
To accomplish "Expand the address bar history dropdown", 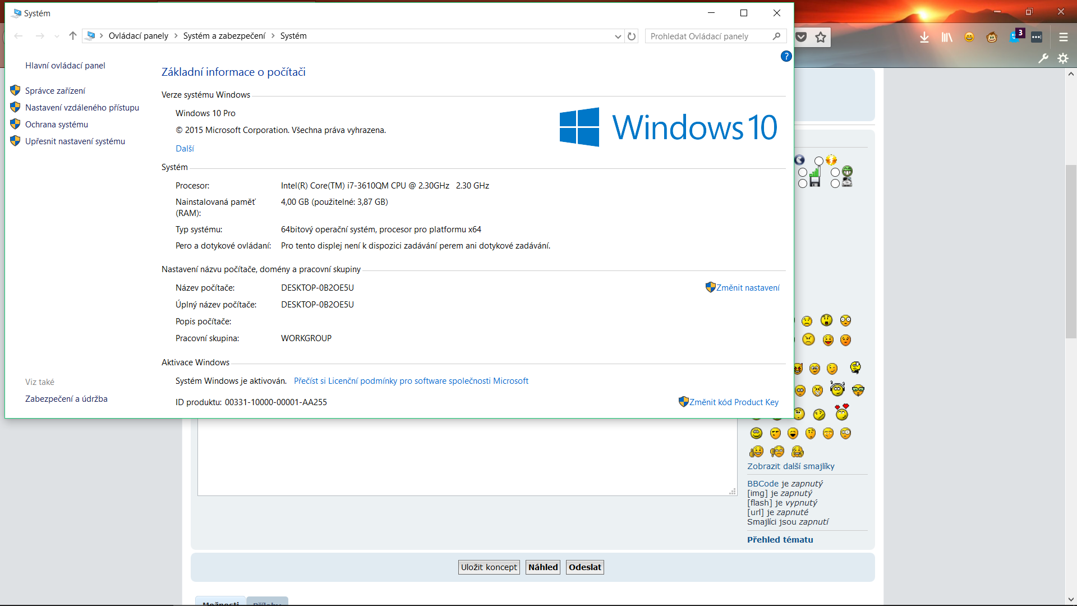I will (618, 36).
